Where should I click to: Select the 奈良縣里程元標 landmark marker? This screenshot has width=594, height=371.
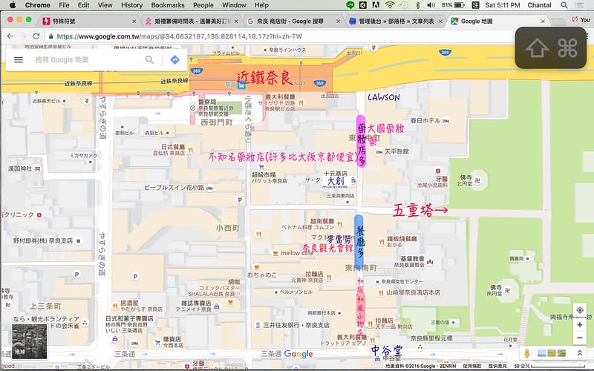pos(420,346)
